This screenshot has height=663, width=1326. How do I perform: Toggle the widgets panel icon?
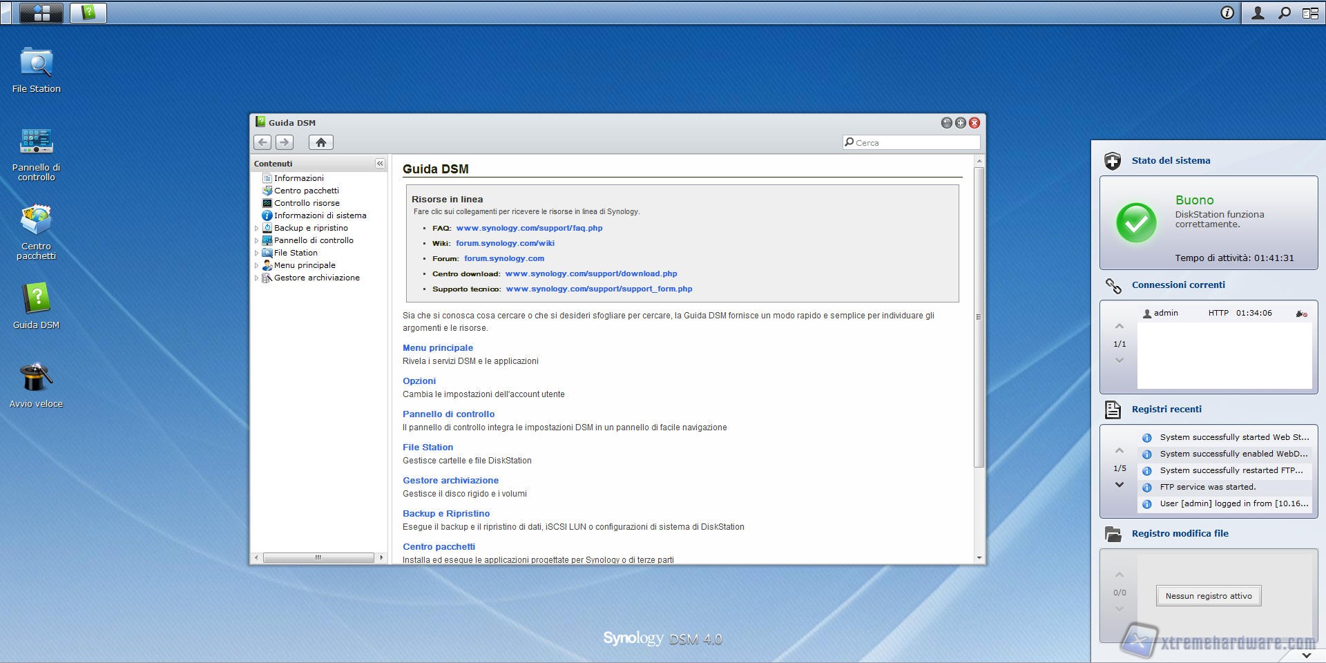[x=1309, y=12]
